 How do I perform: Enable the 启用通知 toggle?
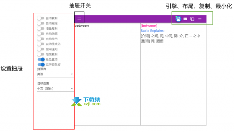pyautogui.click(x=41, y=49)
